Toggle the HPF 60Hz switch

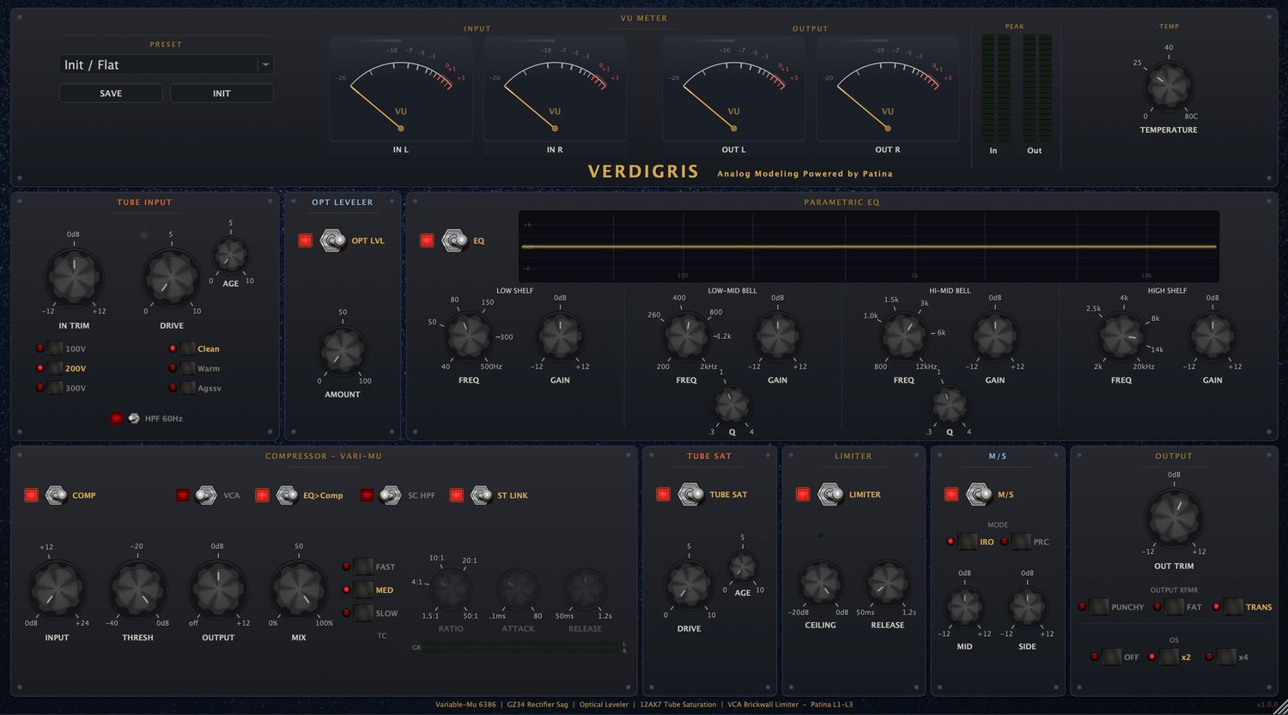pyautogui.click(x=134, y=418)
